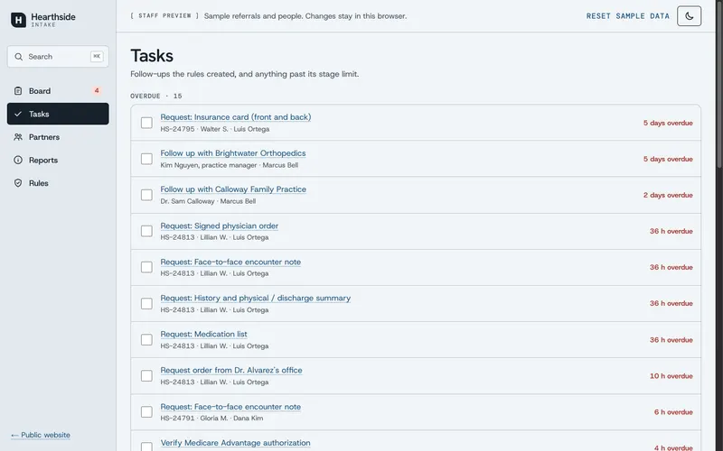The image size is (723, 451).
Task: Click 'Kim Nguyen, practice manager · Marcus Bell' text
Action: pyautogui.click(x=230, y=165)
